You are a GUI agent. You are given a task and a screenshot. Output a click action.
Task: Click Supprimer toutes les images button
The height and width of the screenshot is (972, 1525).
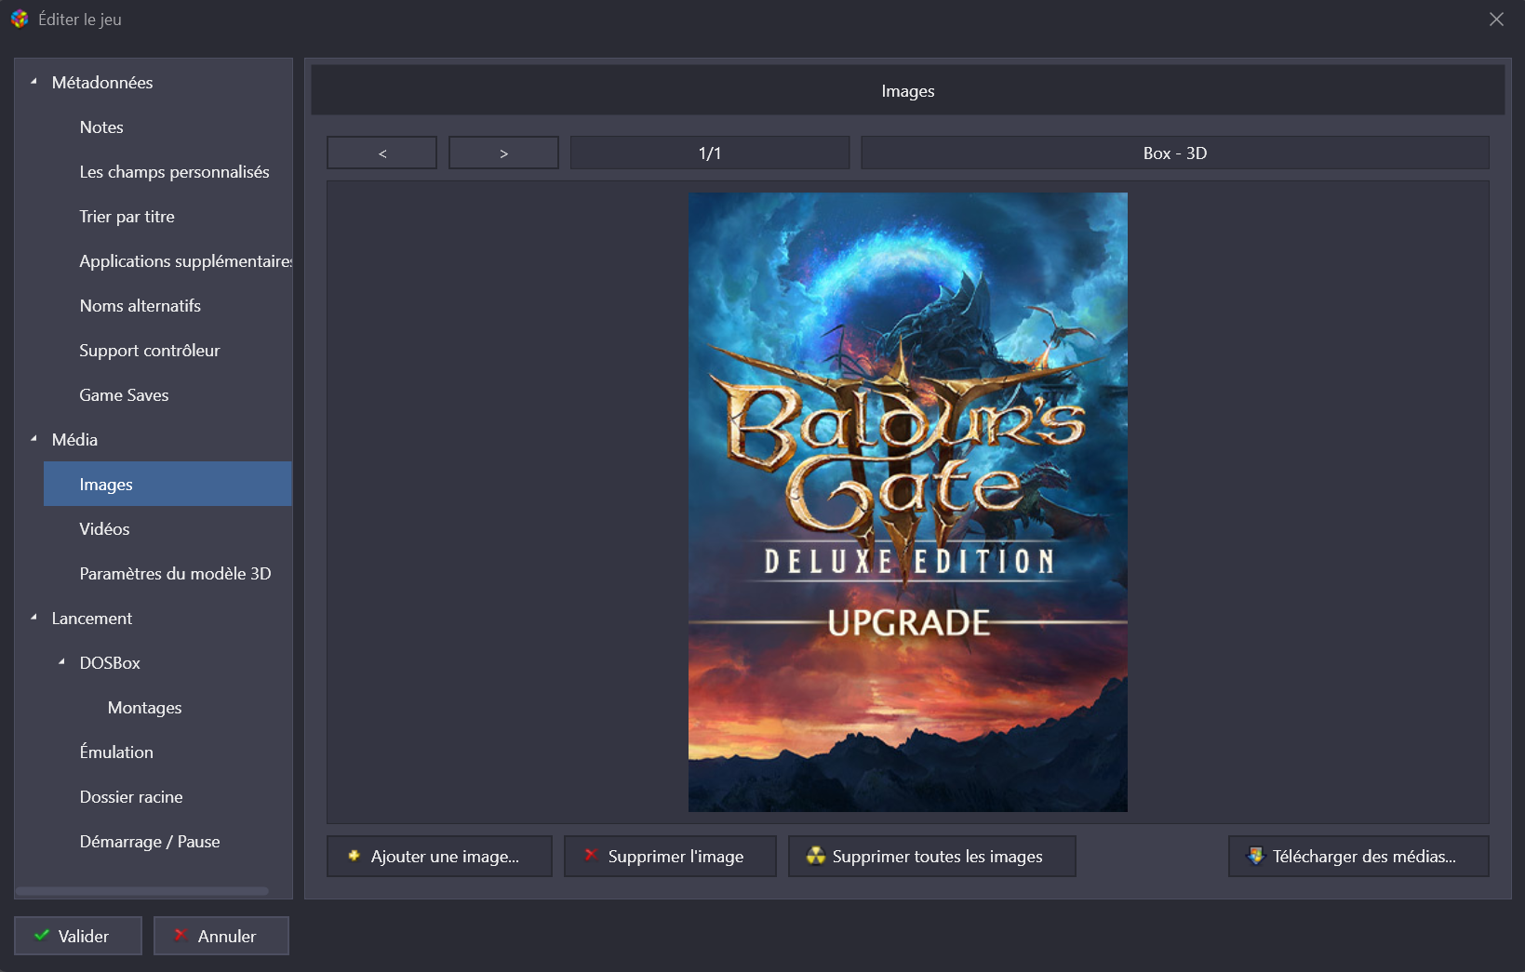tap(932, 856)
